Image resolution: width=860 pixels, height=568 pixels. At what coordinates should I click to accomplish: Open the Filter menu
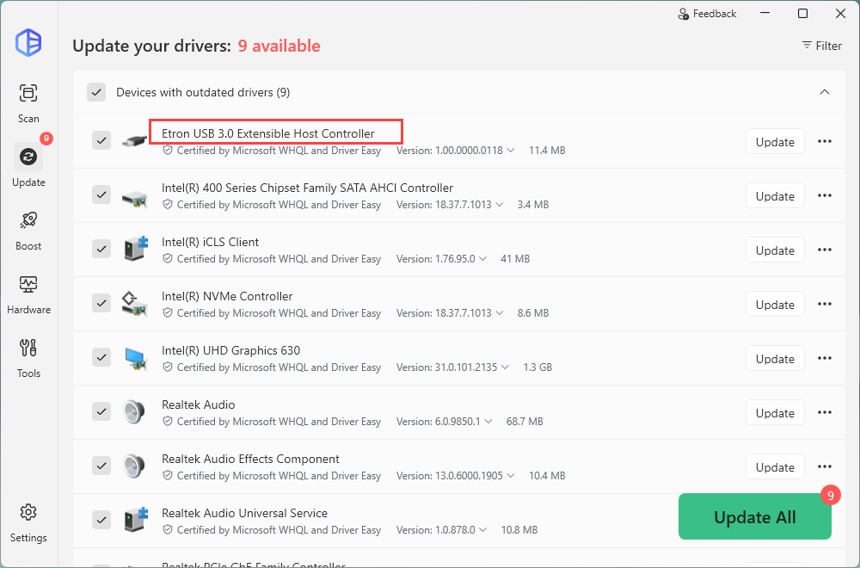pyautogui.click(x=821, y=46)
